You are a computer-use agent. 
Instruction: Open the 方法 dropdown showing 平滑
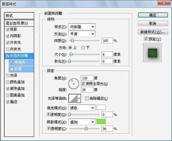coord(82,34)
